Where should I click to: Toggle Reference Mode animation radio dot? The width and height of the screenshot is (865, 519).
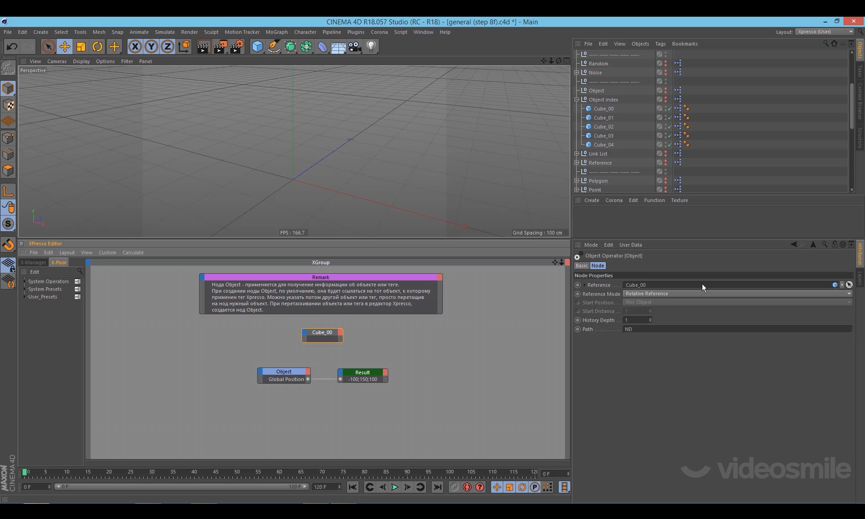578,294
